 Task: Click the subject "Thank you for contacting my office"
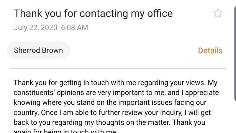point(93,13)
